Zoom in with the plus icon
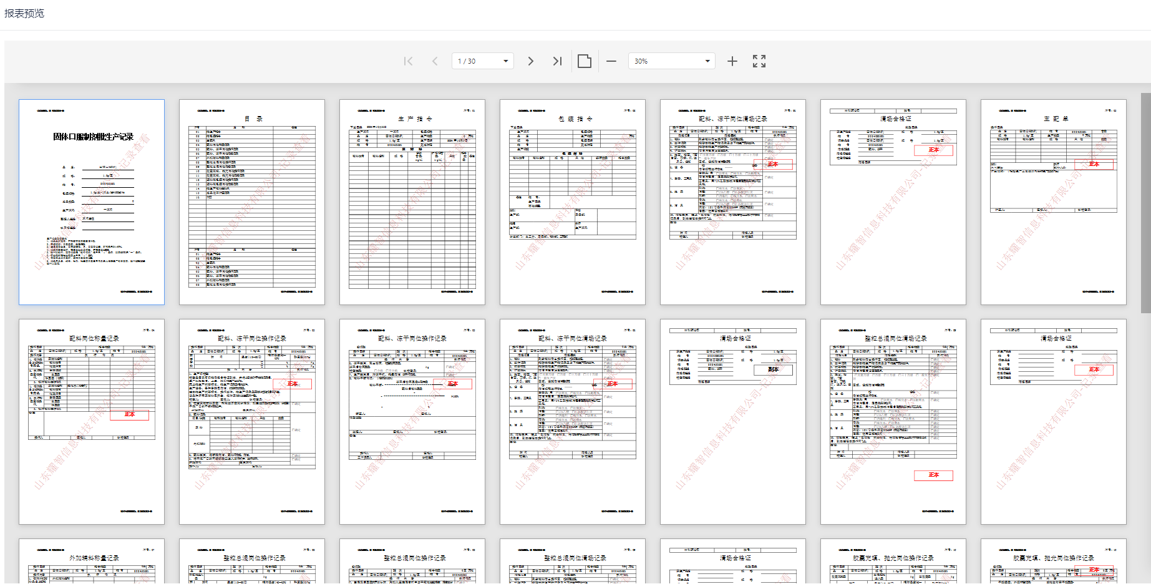1151x584 pixels. 732,61
